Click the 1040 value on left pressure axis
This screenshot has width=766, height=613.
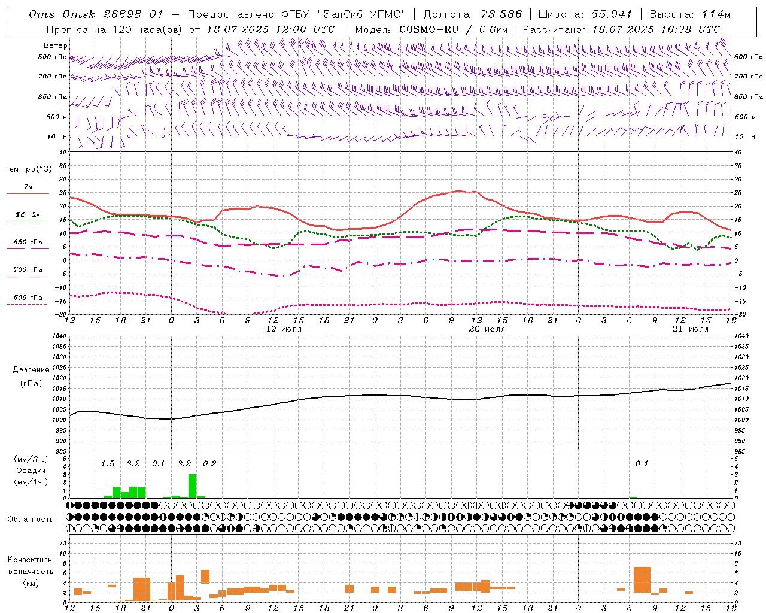coord(60,336)
